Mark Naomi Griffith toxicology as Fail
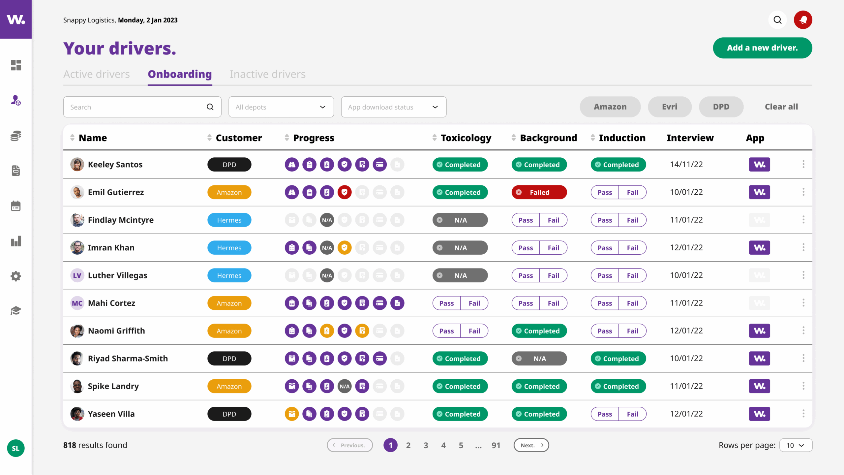Screen dimensions: 844x475 coord(474,331)
